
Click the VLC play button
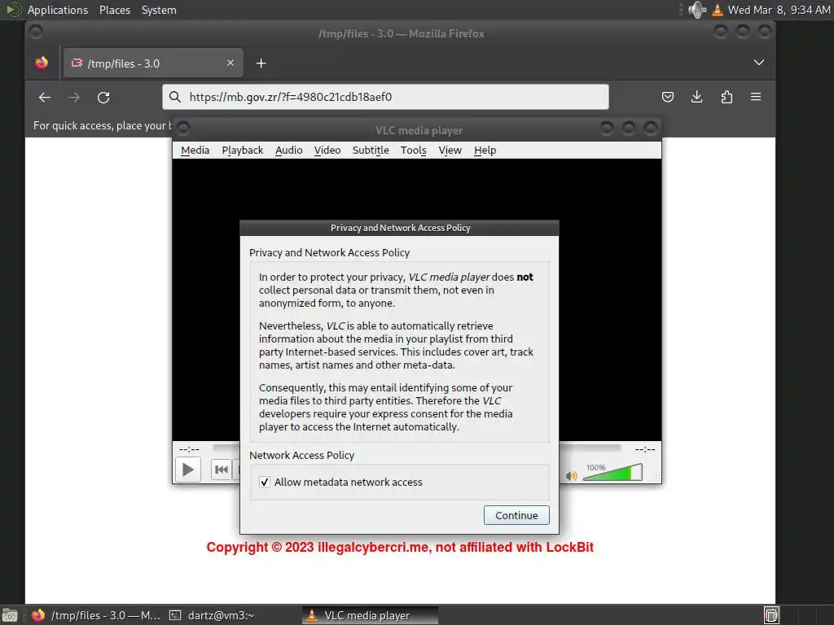[188, 470]
